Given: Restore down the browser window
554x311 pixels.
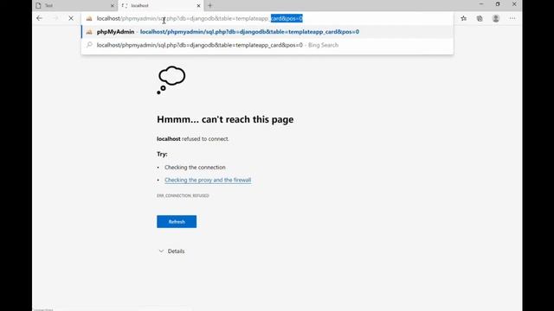Looking at the screenshot, I should [x=498, y=4].
